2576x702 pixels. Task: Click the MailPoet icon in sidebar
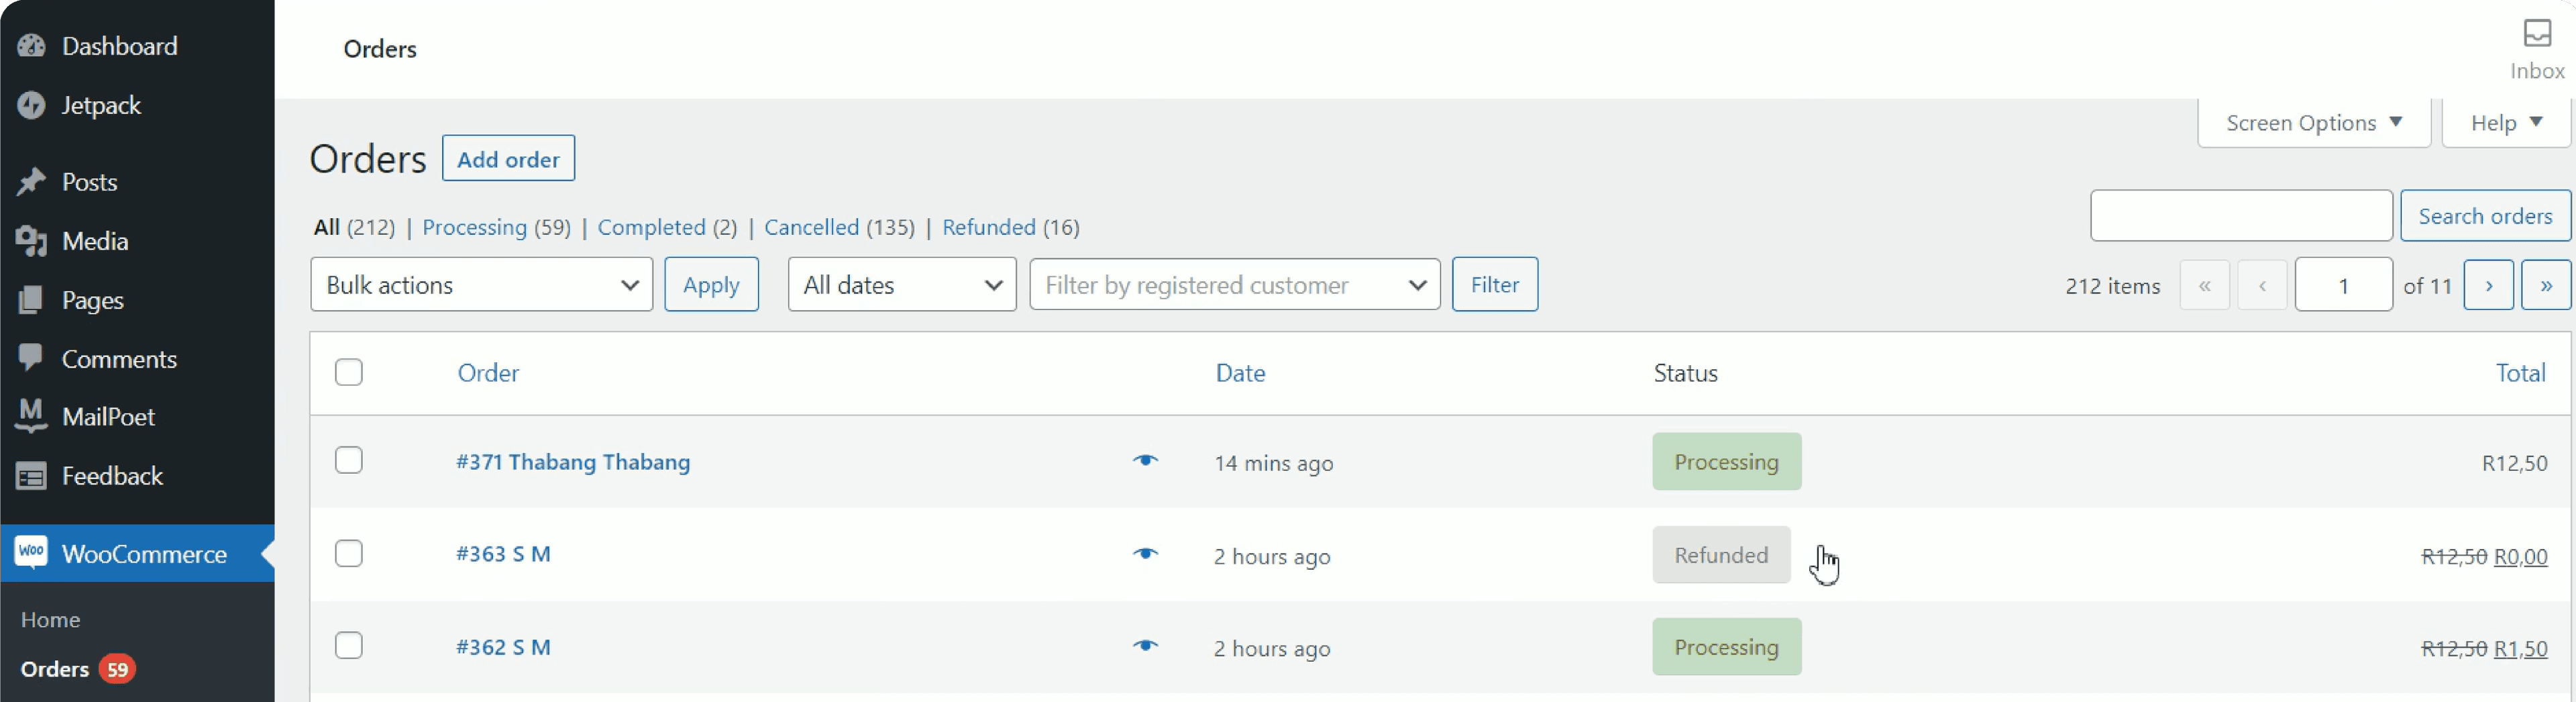coord(31,416)
